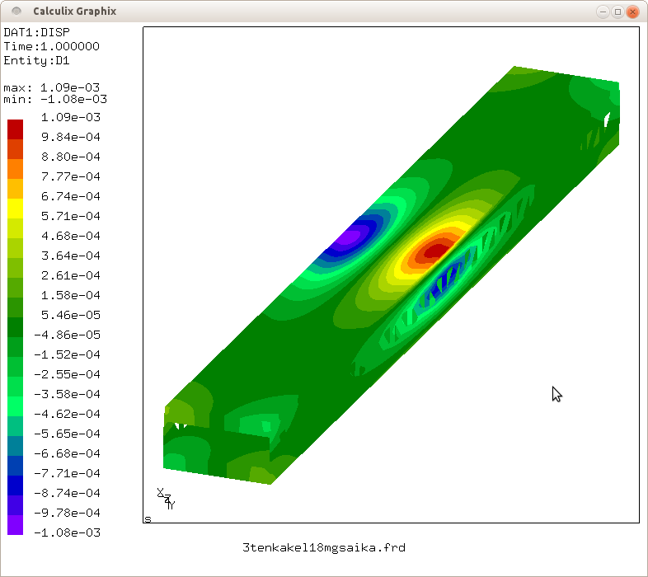Click the 's' marker in the viewport corner
Viewport: 648px width, 577px height.
coord(148,519)
